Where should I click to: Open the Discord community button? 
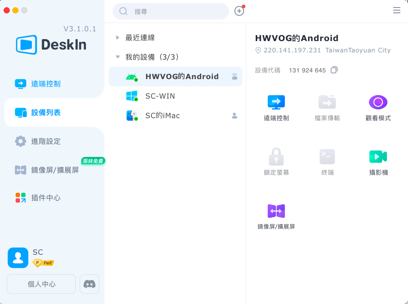[89, 284]
